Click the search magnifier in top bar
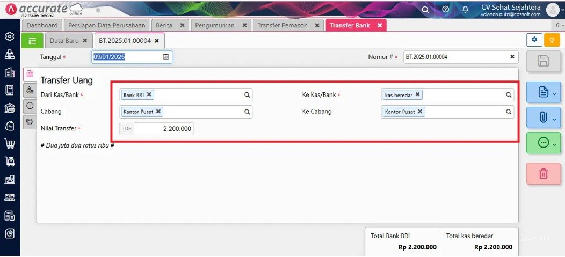This screenshot has height=257, width=565. pyautogui.click(x=425, y=10)
